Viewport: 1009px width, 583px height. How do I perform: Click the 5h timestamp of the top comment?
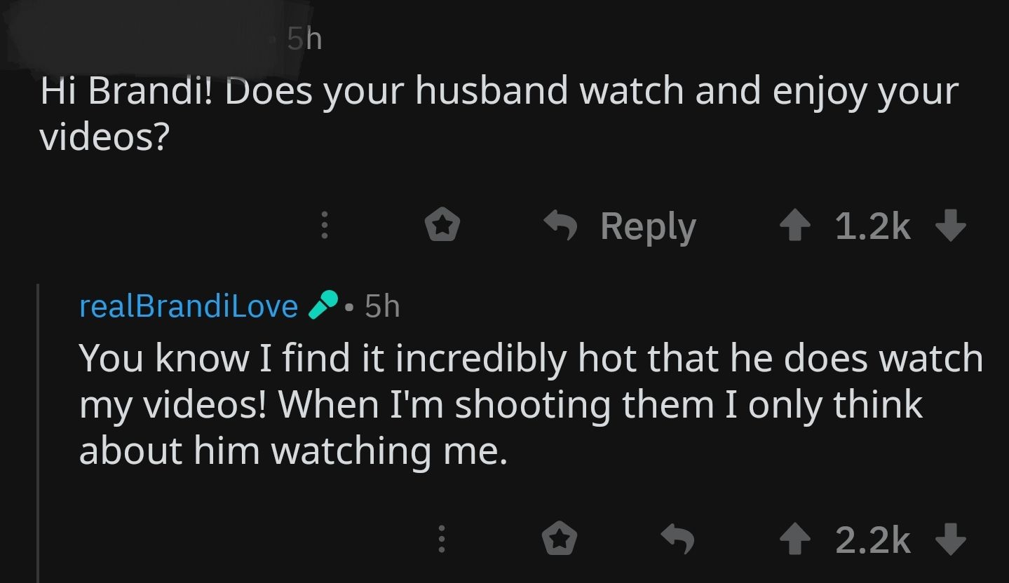coord(304,39)
